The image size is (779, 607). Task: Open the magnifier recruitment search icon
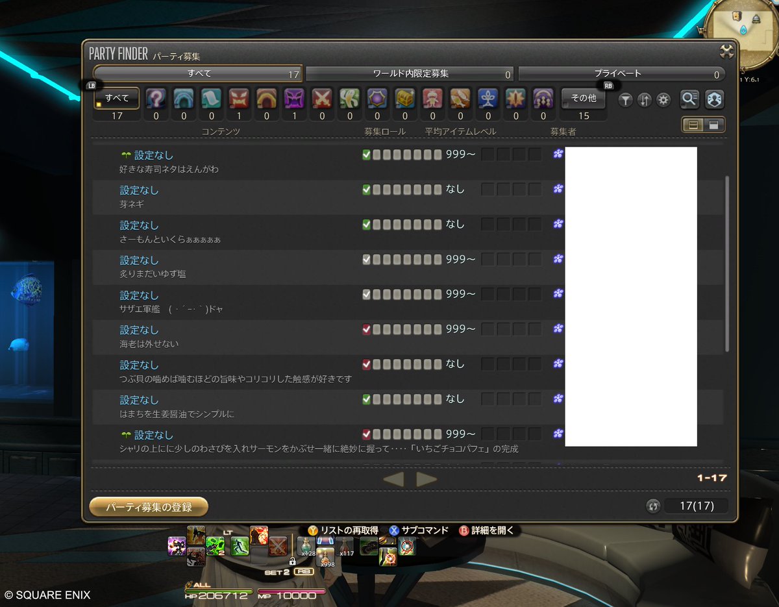coord(689,99)
